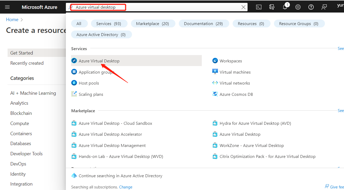Open WorkZone - Azure Virtual Desktop

pyautogui.click(x=252, y=145)
